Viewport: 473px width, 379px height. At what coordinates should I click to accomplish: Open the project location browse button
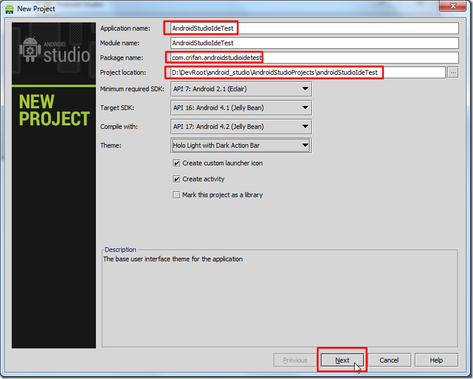point(453,72)
